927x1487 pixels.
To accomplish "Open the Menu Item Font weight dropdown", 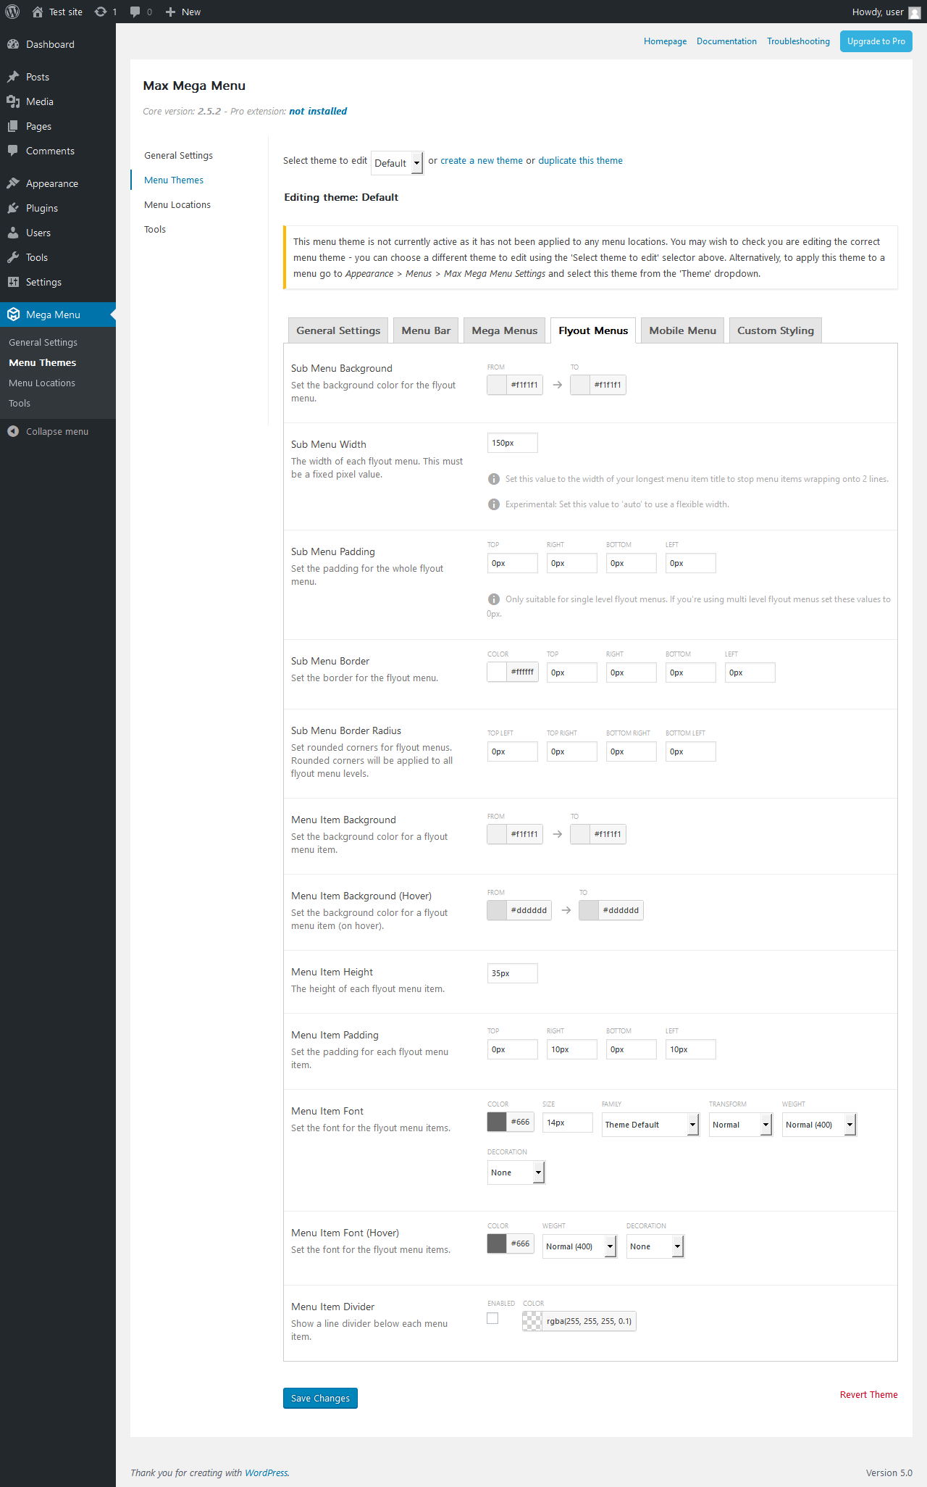I will [x=819, y=1125].
